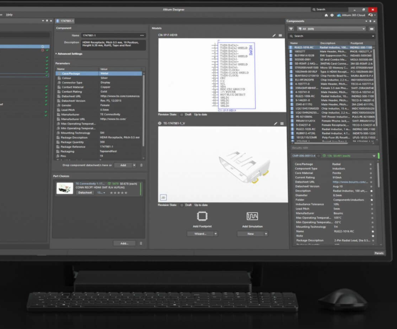Click the www.bourns.com datasheet URL link
The image size is (397, 329).
click(350, 182)
